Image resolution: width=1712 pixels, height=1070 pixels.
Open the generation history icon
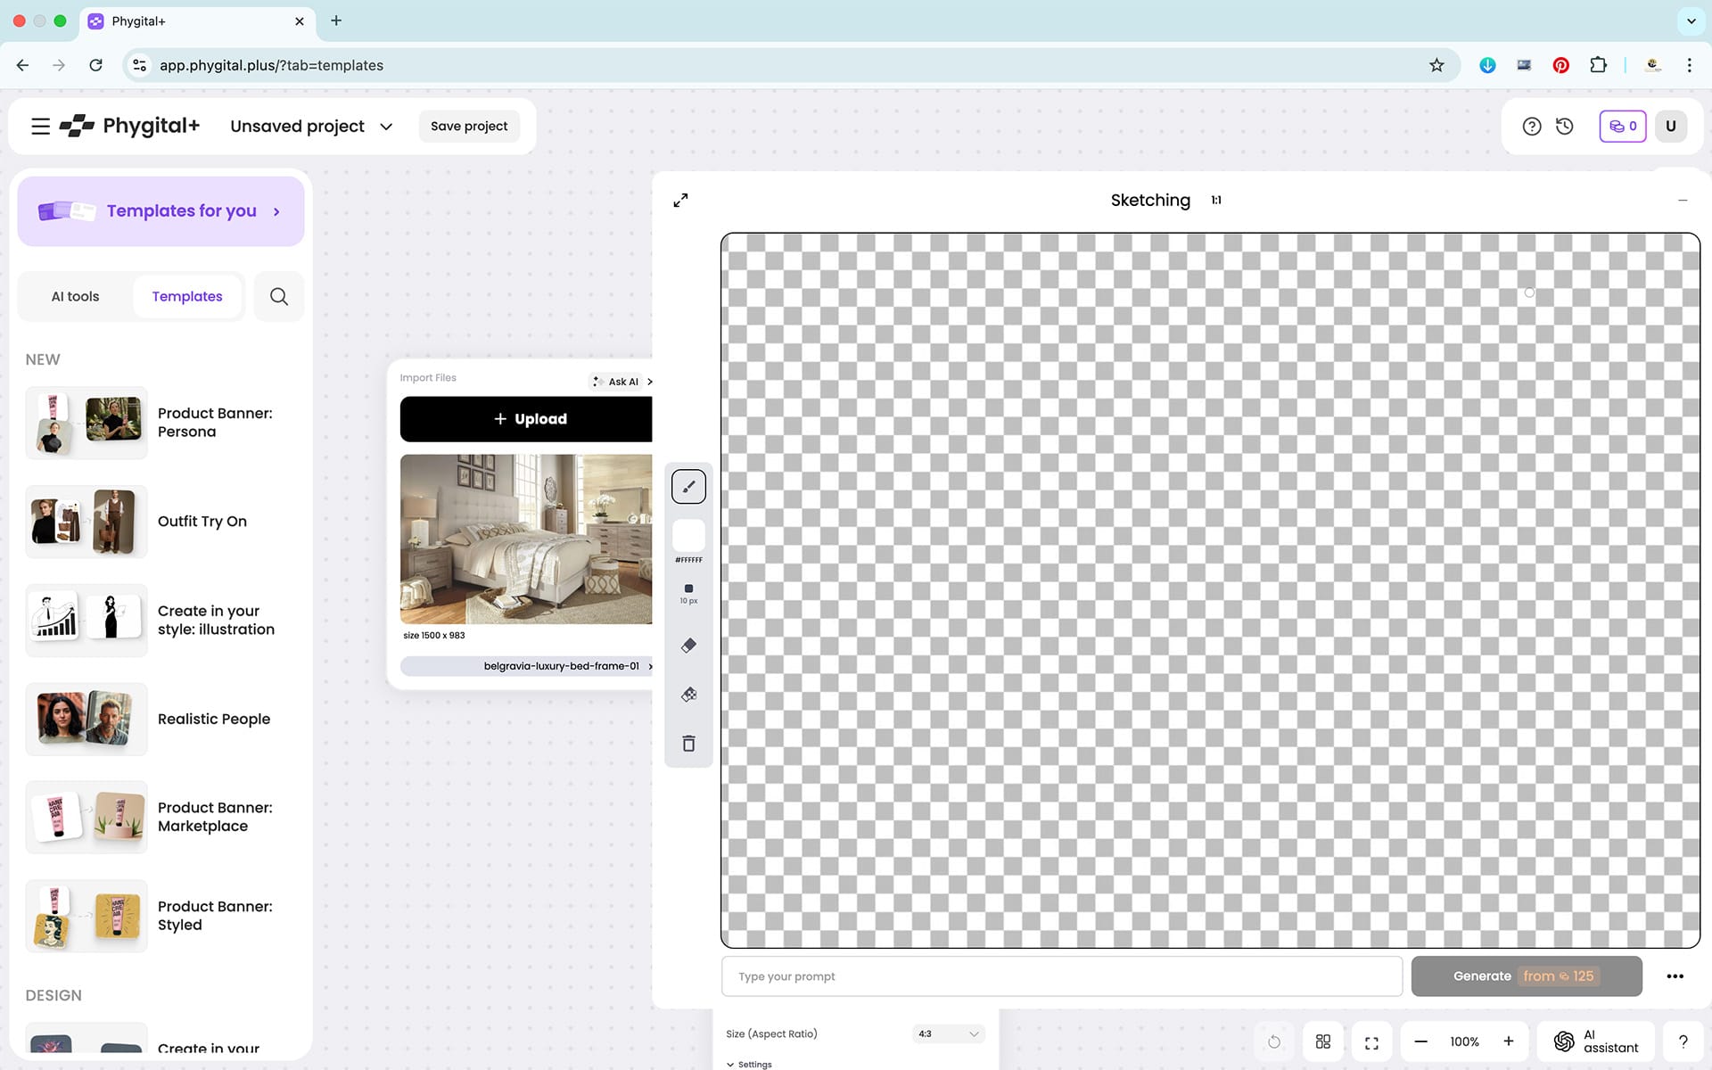(x=1565, y=127)
